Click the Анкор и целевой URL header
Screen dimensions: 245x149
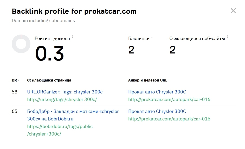coord(148,80)
